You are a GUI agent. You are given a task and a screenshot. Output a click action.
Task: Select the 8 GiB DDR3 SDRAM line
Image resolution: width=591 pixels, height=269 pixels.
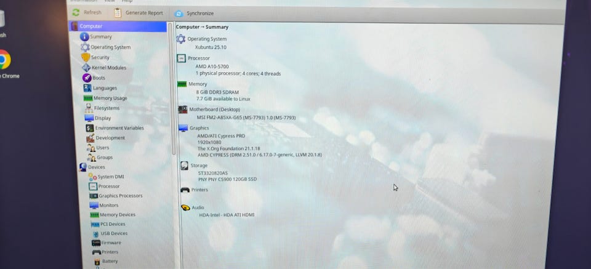pos(217,92)
